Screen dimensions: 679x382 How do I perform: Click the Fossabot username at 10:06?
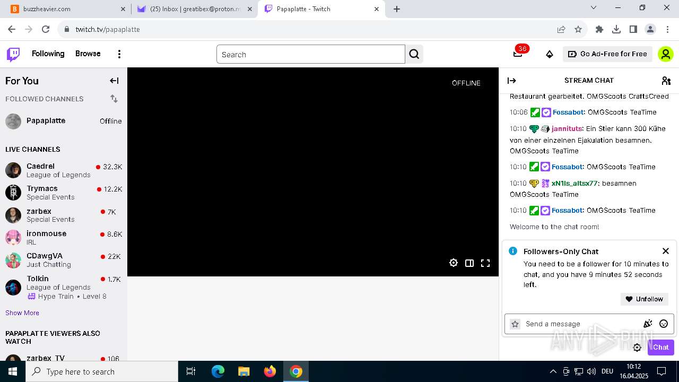pos(568,112)
